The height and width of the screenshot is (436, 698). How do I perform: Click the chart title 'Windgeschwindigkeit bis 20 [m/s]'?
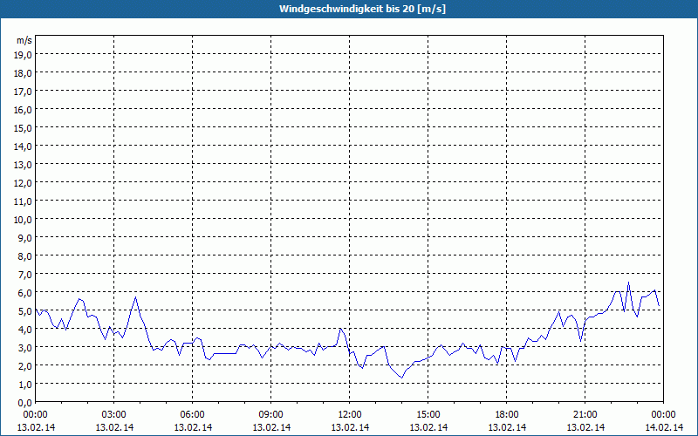362,9
